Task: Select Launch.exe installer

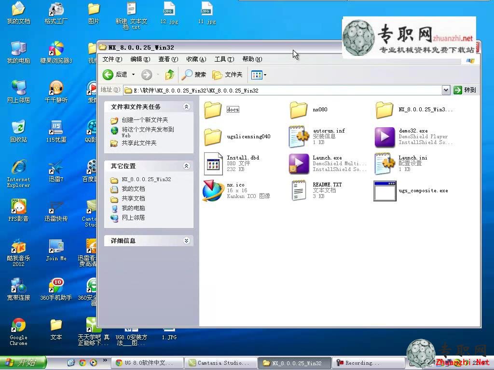Action: [328, 163]
